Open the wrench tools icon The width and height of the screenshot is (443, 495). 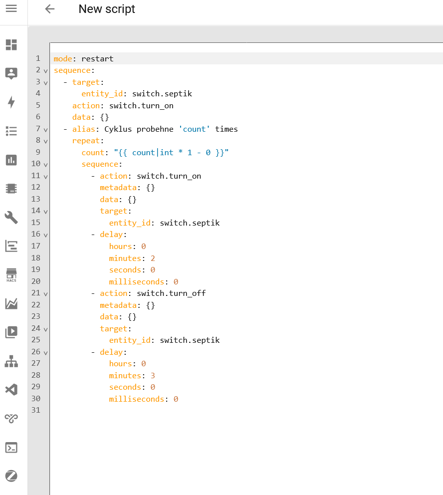(11, 217)
